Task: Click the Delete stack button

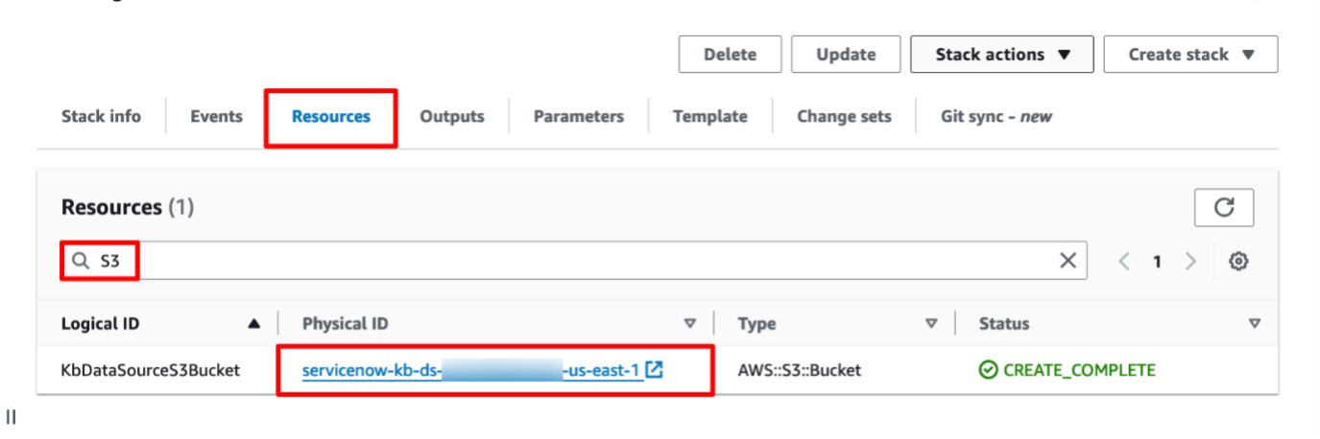Action: (x=730, y=55)
